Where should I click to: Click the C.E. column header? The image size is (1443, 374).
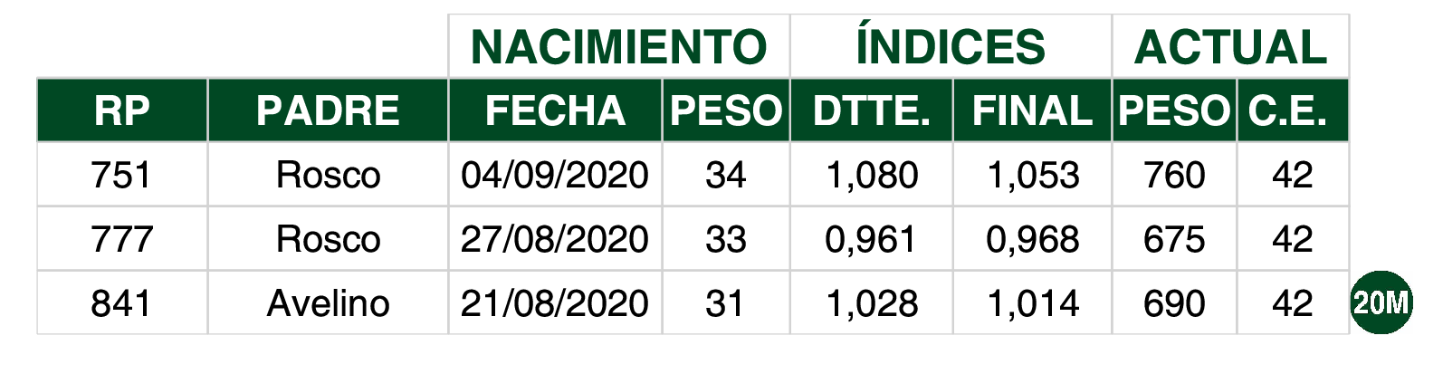click(1293, 110)
